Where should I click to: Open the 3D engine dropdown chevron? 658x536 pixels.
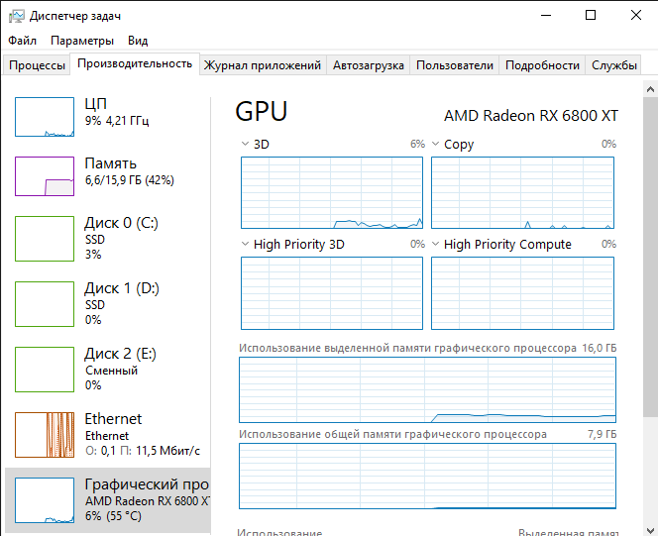(x=245, y=144)
